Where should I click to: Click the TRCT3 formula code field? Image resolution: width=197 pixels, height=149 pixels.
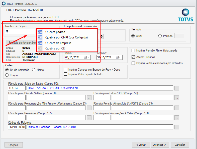17,88
